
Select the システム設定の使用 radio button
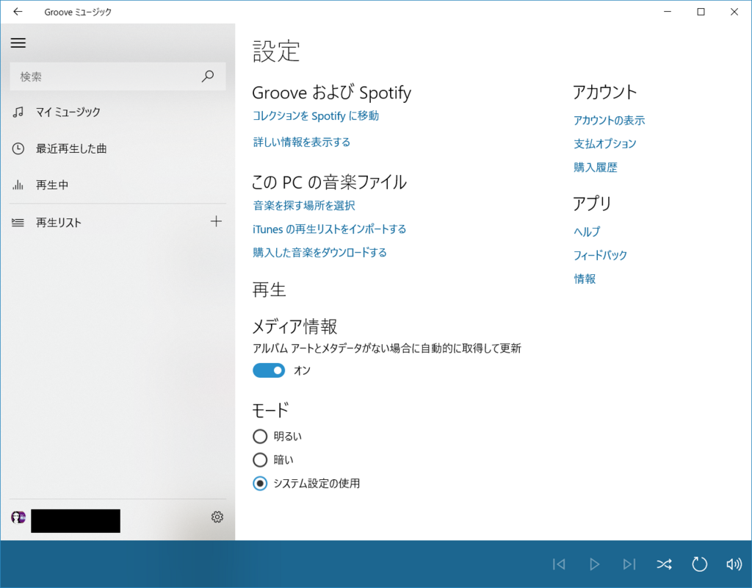260,484
